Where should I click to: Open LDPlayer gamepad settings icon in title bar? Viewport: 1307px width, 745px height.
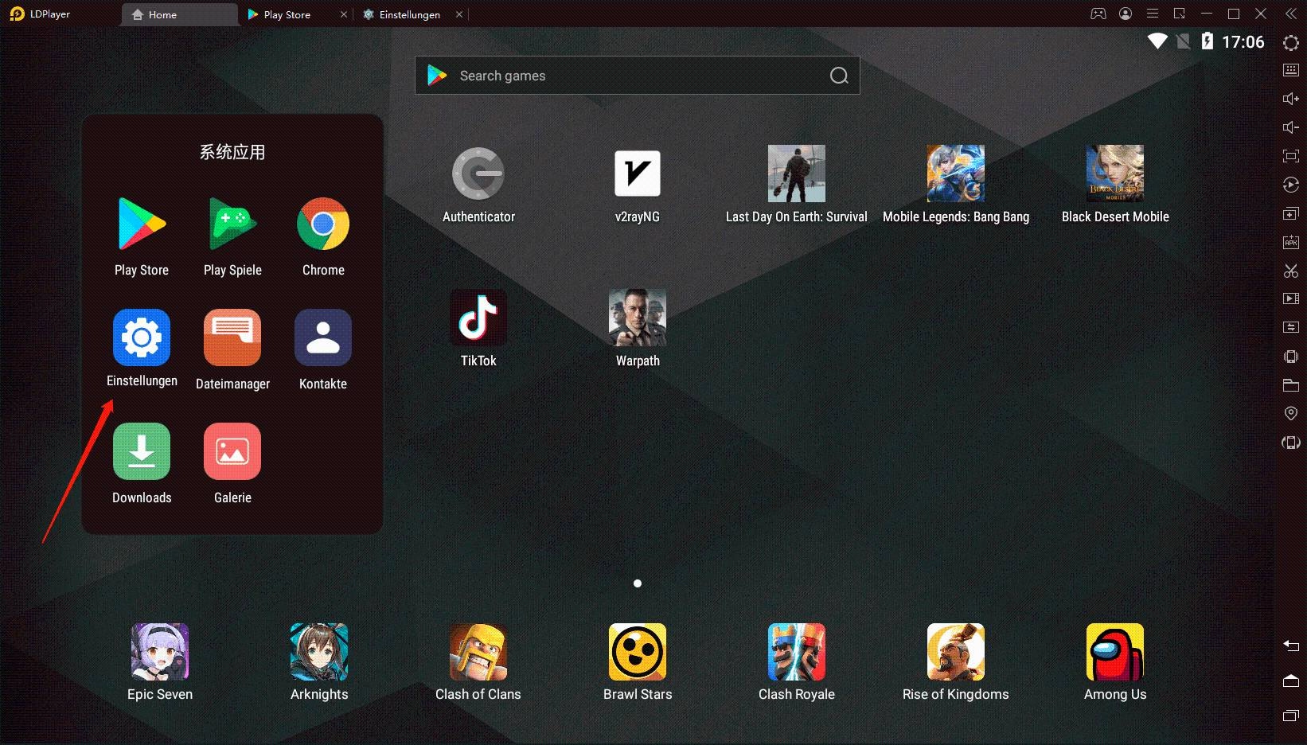click(1098, 14)
